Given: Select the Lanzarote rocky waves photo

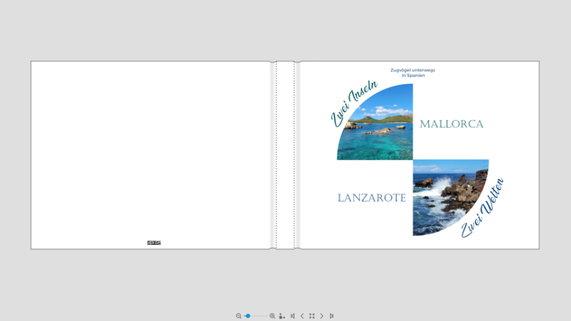Looking at the screenshot, I should click(446, 193).
